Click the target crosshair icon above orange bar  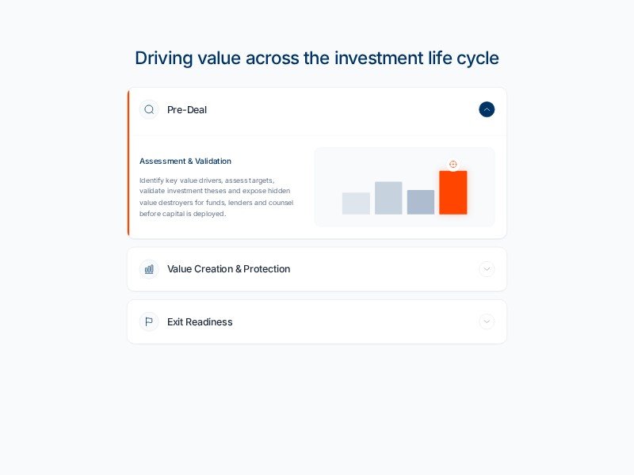[x=453, y=165]
